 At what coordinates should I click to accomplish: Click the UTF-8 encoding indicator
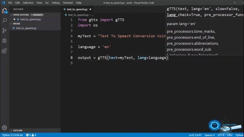[221, 135]
